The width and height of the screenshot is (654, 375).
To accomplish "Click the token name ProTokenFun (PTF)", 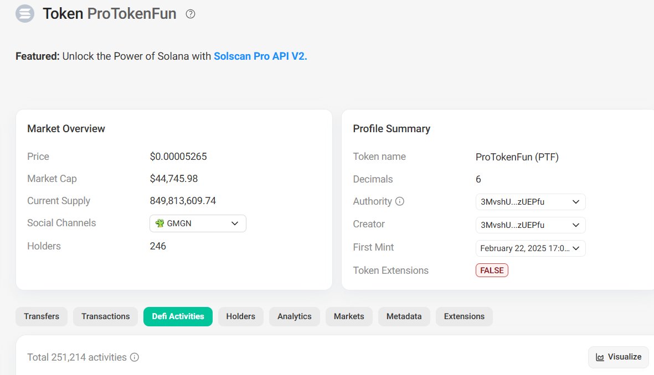I will coord(517,157).
